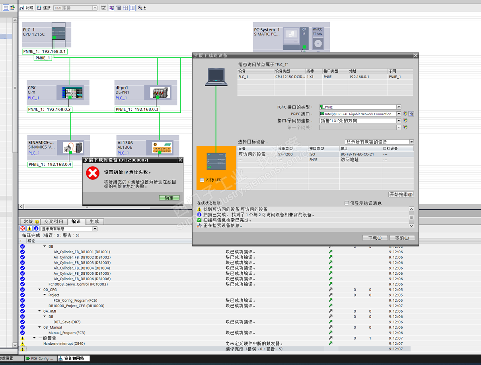Select the CPX device module image

[x=72, y=93]
